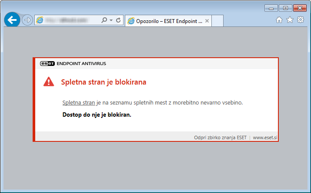Click the Spletna stran je blokirana heading

click(104, 82)
